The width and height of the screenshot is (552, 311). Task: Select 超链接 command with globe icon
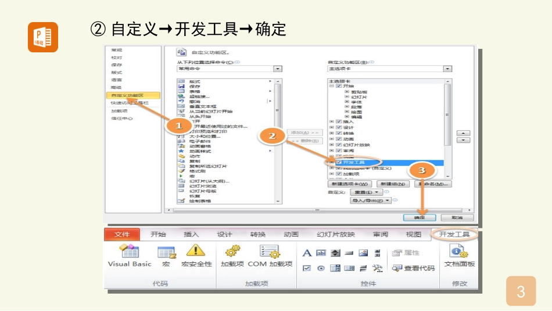tap(193, 96)
